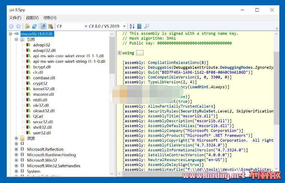Select the kernel32.dll reference icon
The image size is (285, 183).
coord(29,89)
